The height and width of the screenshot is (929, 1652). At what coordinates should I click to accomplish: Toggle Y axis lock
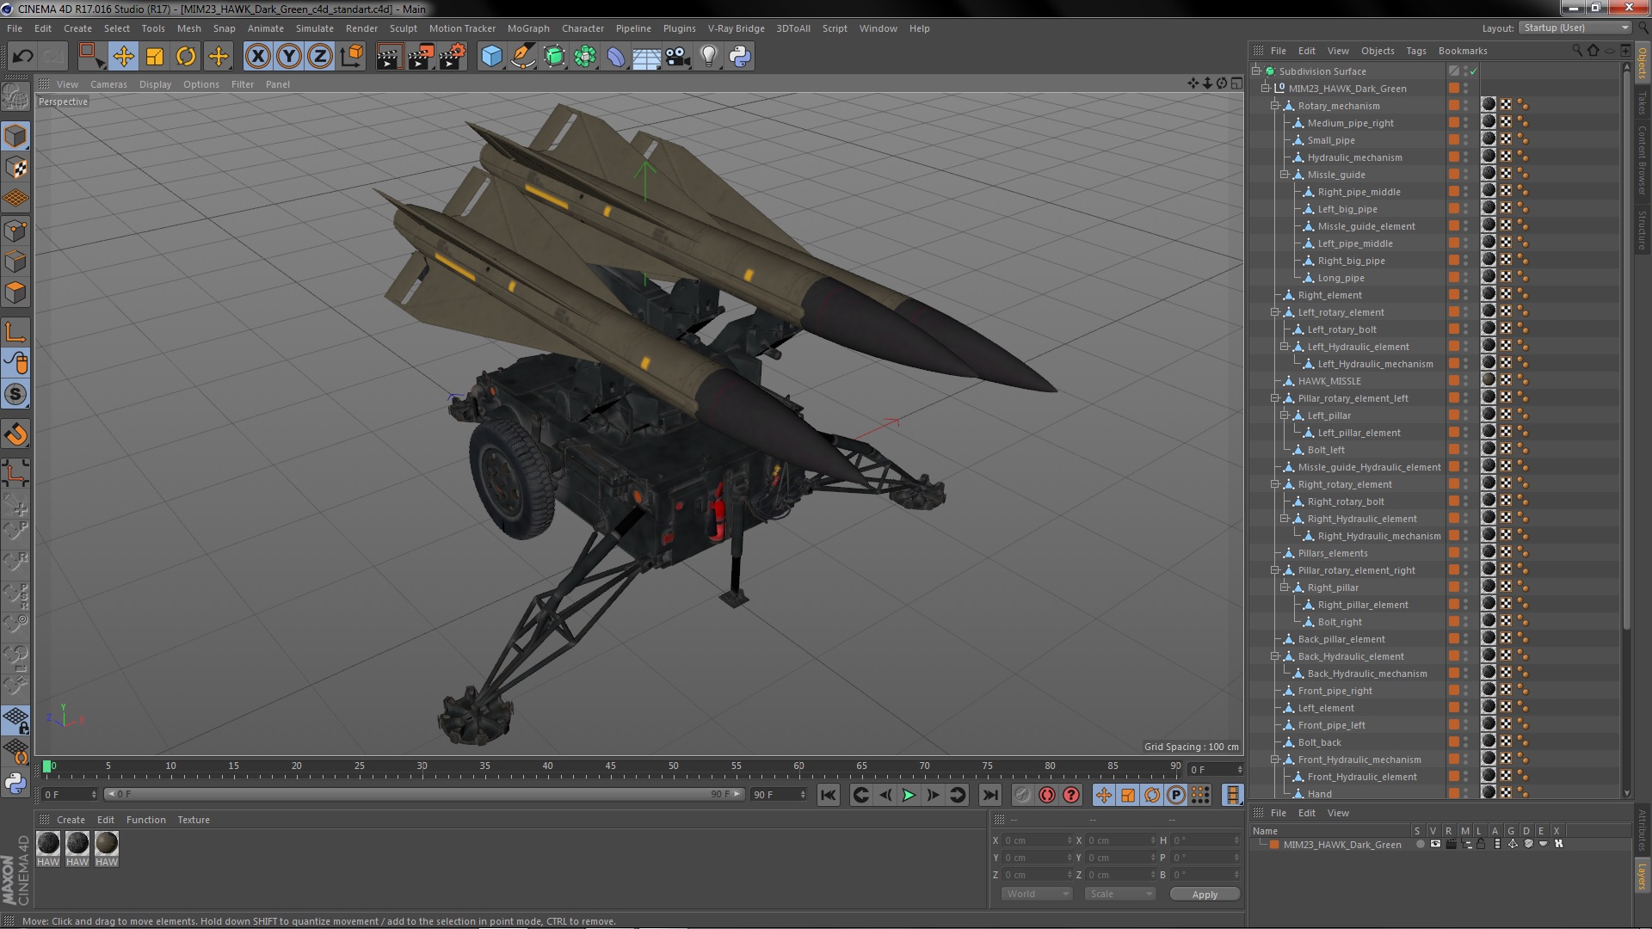(289, 57)
